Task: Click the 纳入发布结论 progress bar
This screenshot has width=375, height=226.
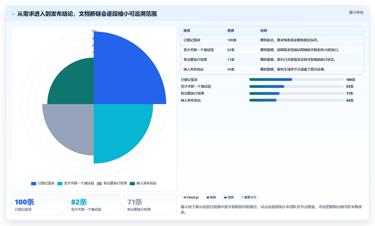Action: pyautogui.click(x=297, y=100)
